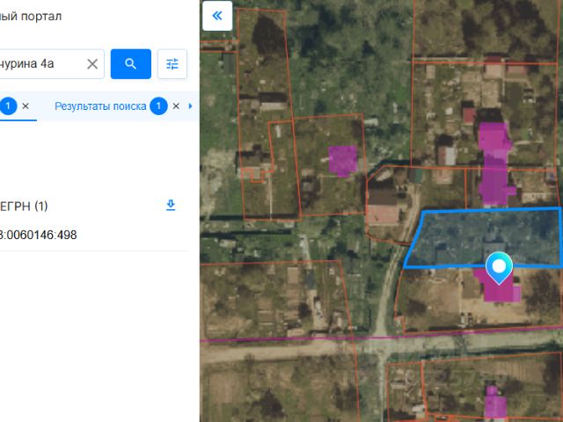The width and height of the screenshot is (563, 422).
Task: Click the magenta building near parcel center-left
Action: coord(342,160)
